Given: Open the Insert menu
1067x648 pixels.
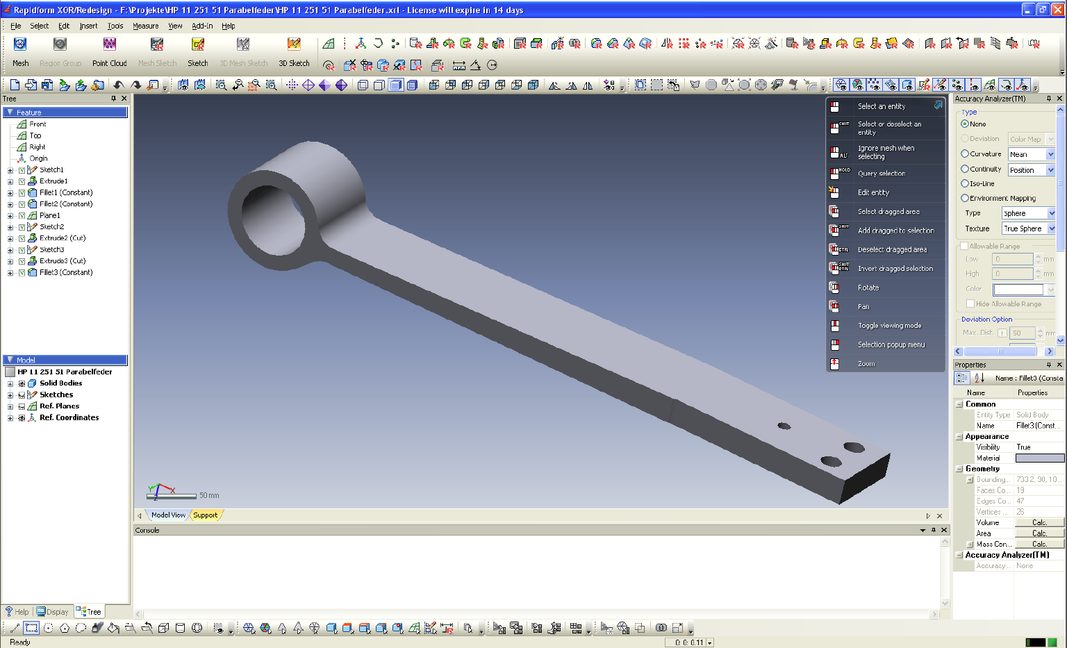Looking at the screenshot, I should click(88, 26).
